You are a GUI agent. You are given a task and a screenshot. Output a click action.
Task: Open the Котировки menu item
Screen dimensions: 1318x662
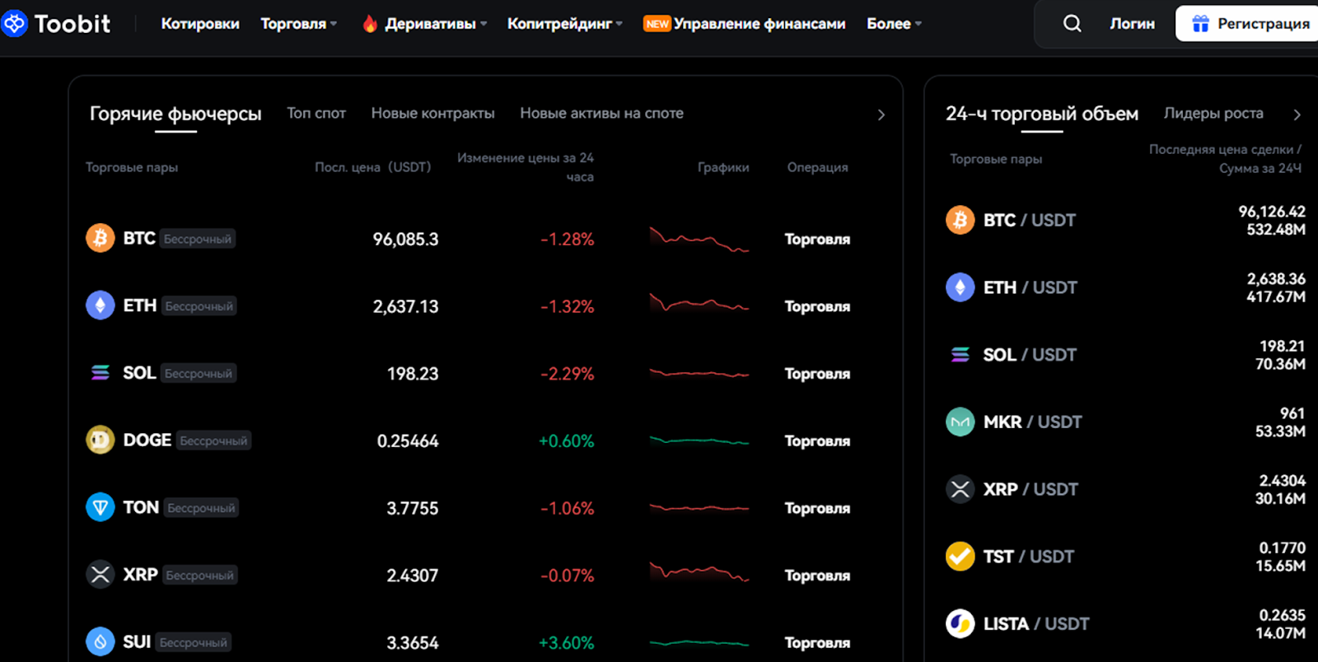[200, 24]
